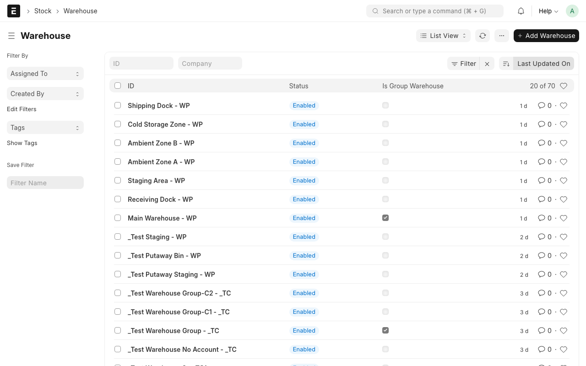Clear filters with the X icon
586x366 pixels.
(487, 64)
